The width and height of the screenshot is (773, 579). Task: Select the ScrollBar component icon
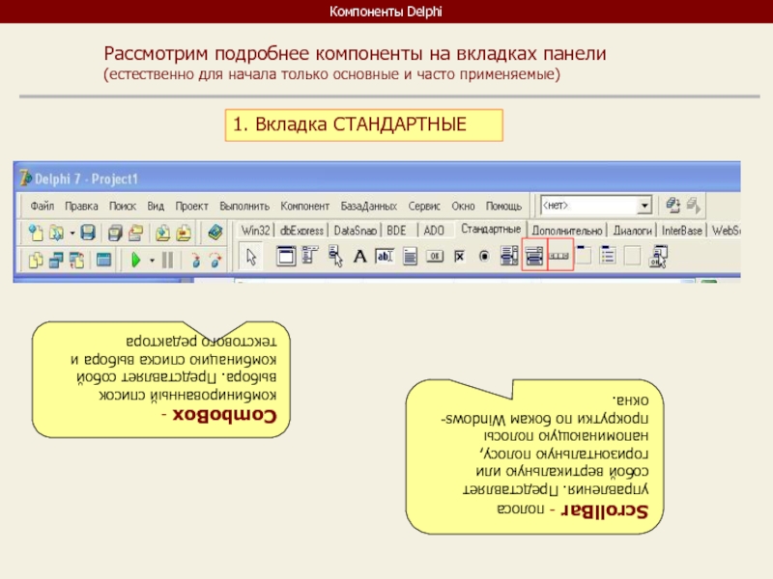pyautogui.click(x=559, y=255)
